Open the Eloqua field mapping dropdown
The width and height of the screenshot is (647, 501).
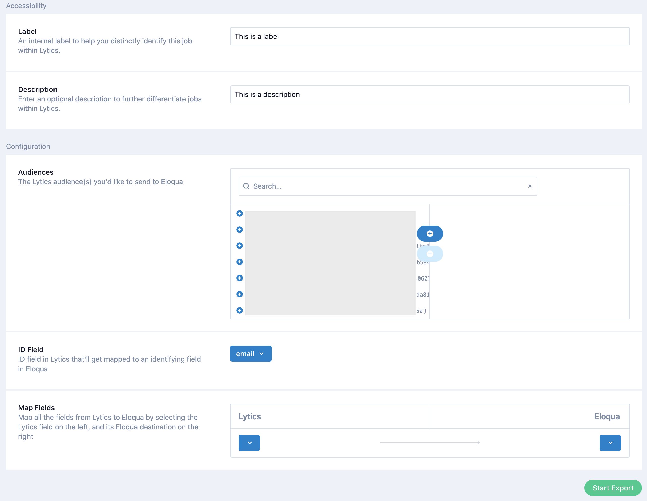(610, 443)
